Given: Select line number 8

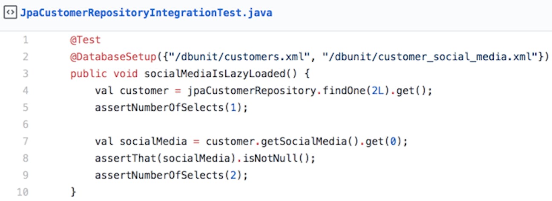Looking at the screenshot, I should click(26, 158).
